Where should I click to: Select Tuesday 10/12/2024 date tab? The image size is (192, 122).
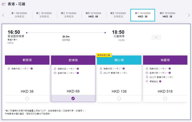44,15
